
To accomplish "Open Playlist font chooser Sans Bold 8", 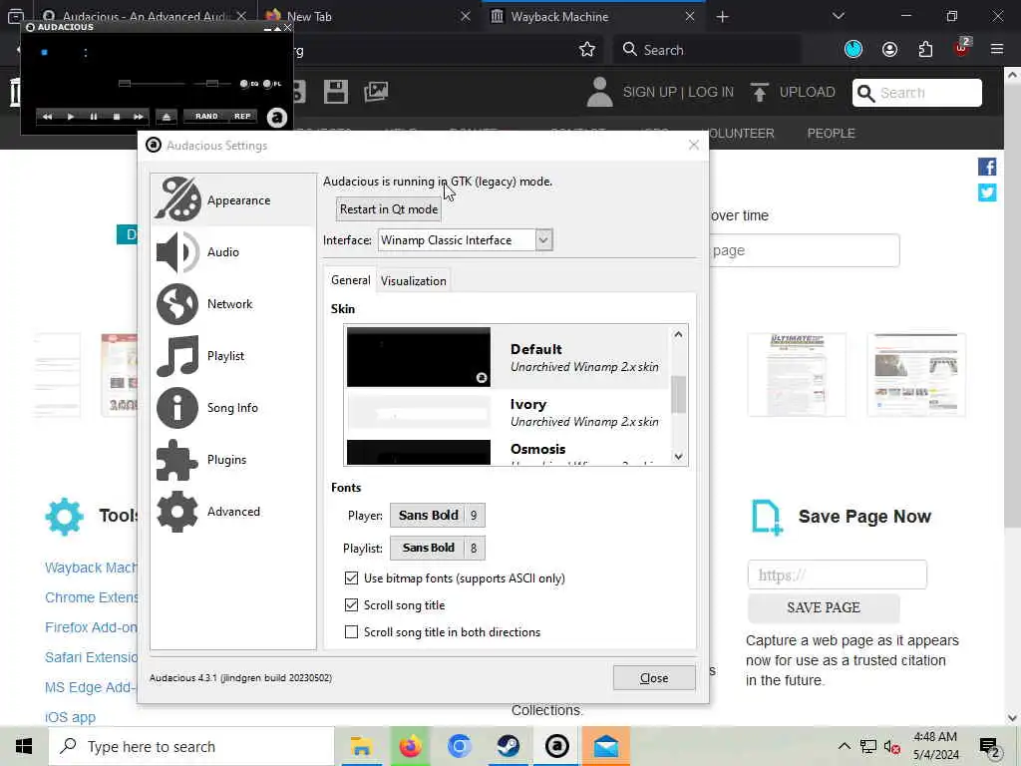I will coord(438,548).
